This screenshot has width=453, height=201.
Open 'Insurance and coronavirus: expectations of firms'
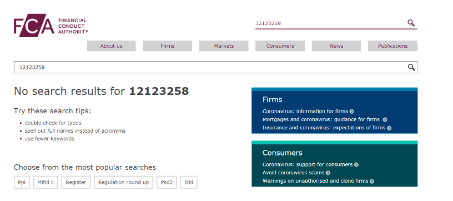point(324,127)
